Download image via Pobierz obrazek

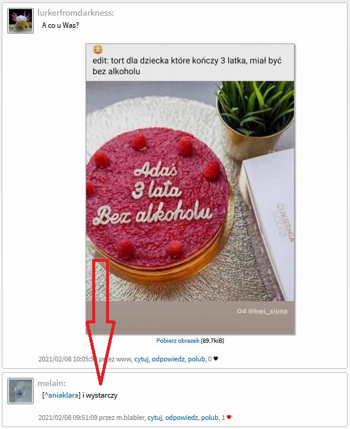pos(178,341)
